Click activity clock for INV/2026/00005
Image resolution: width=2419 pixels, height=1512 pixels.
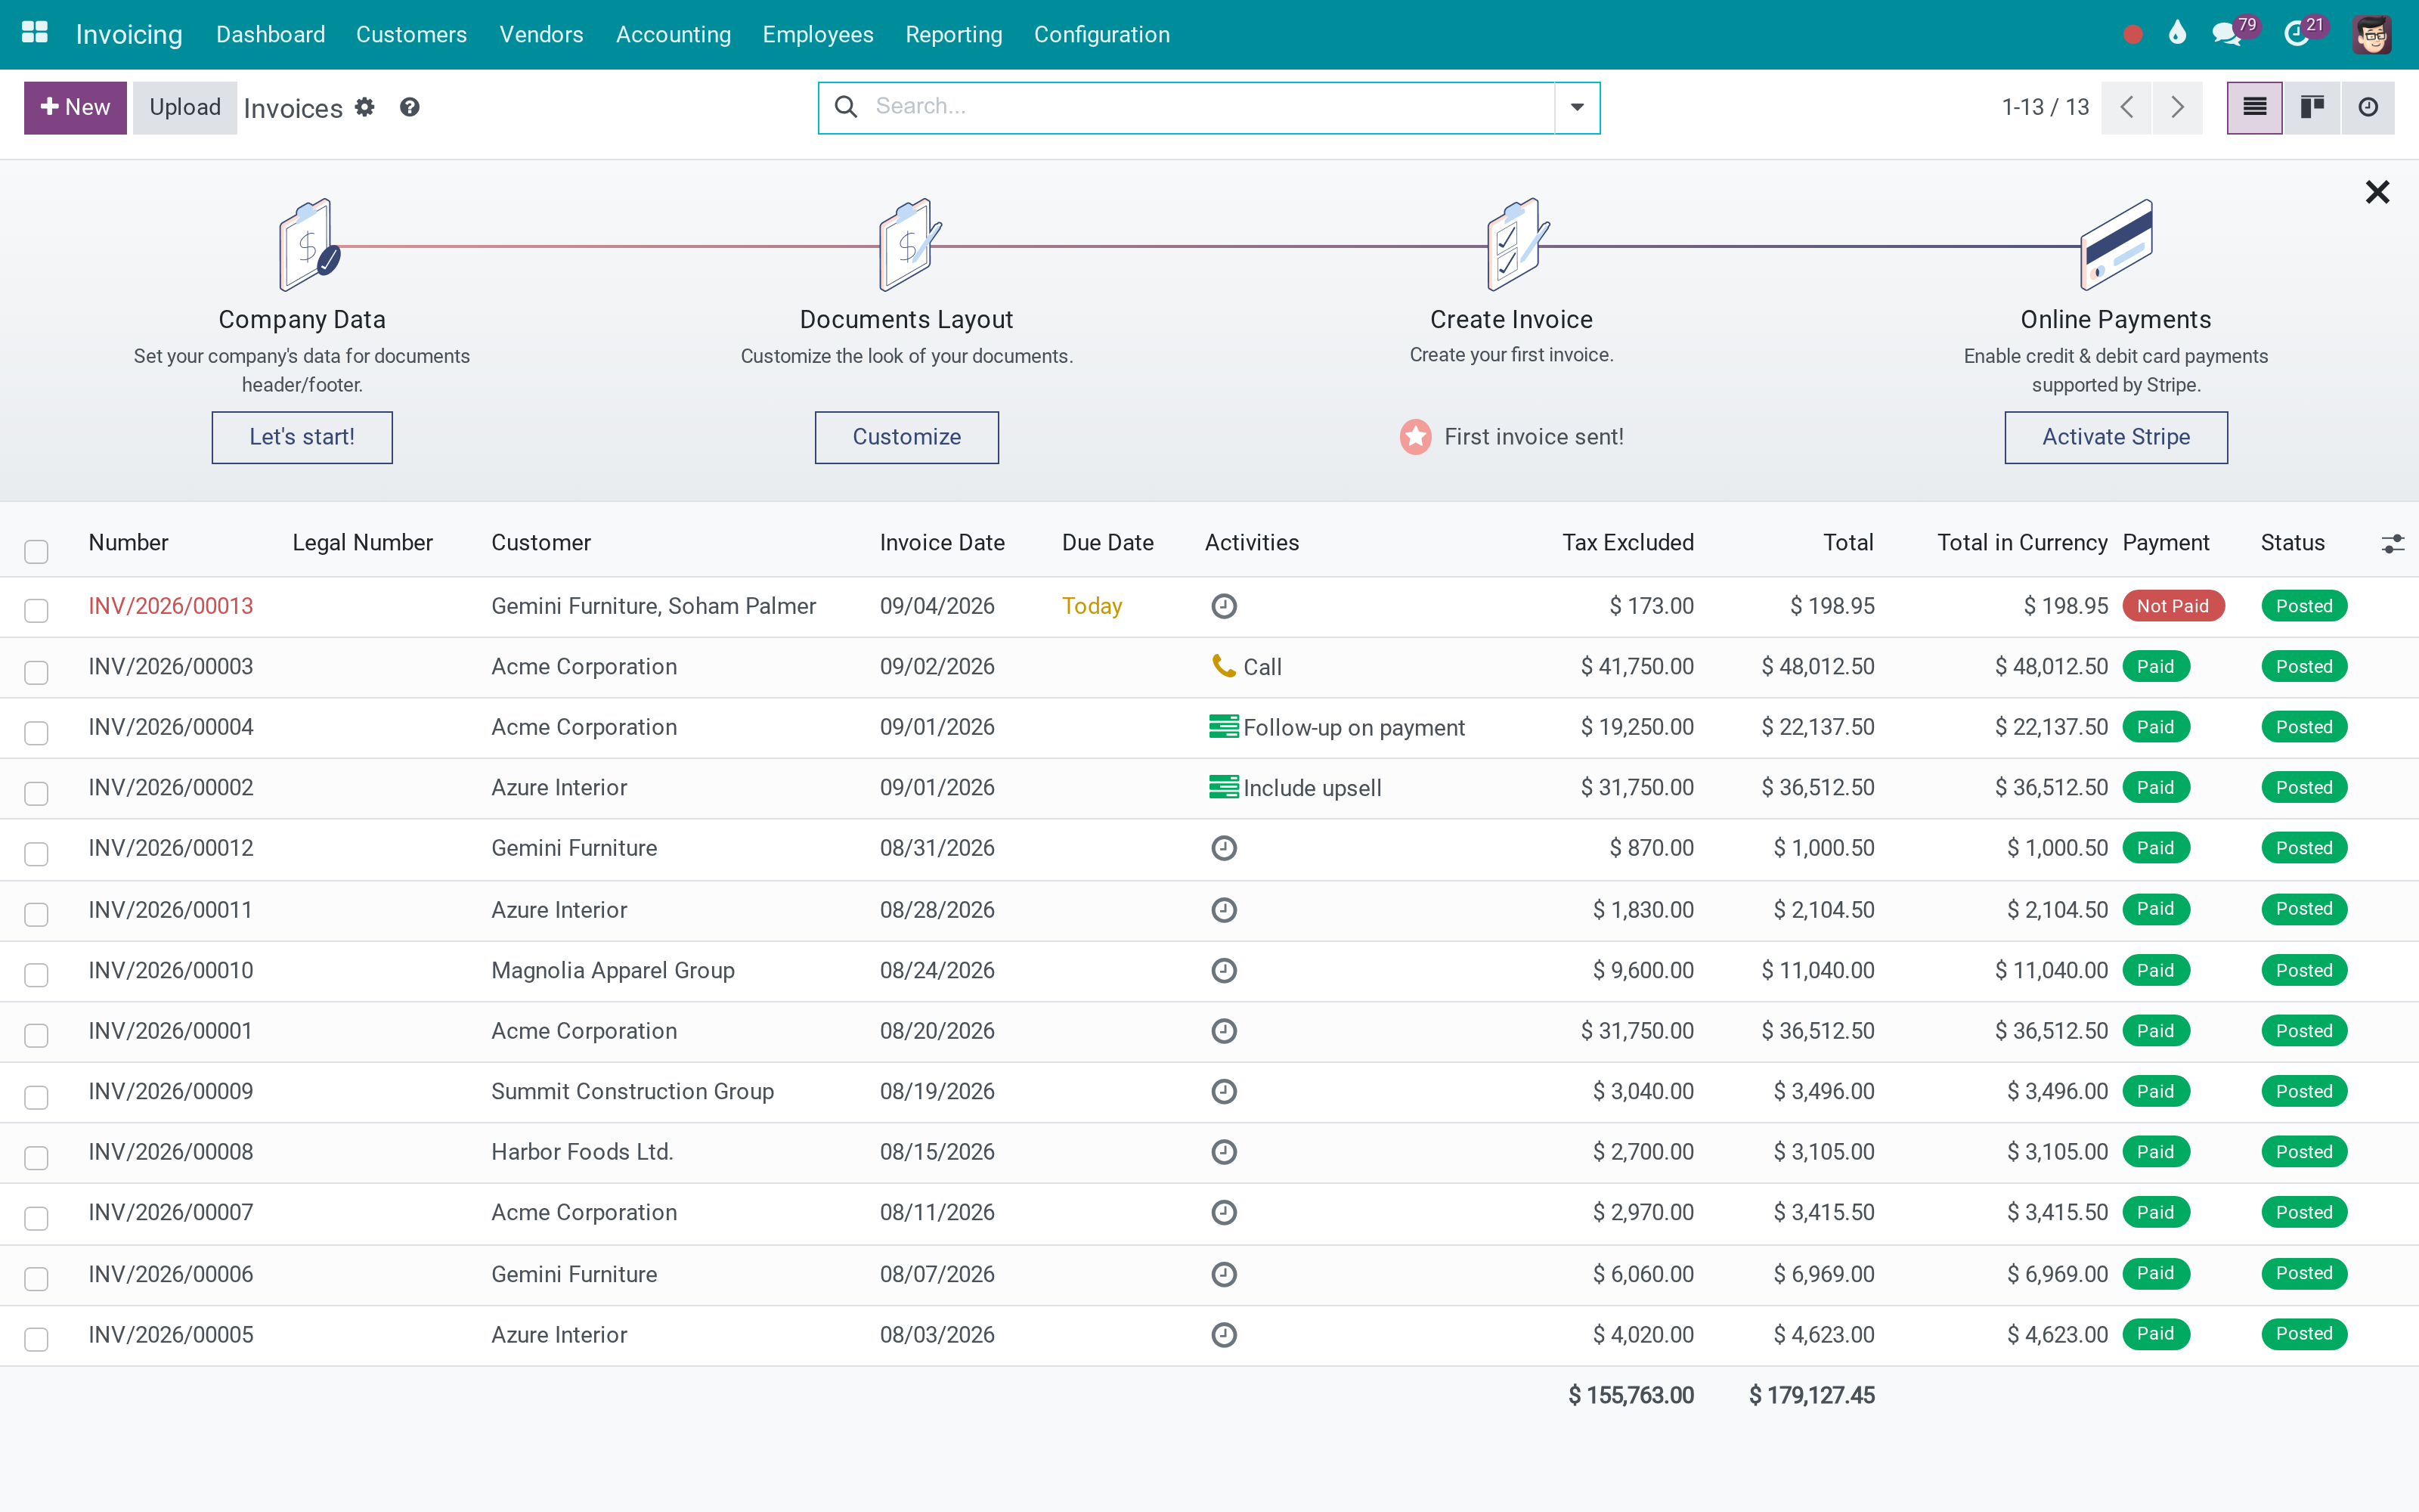pos(1224,1335)
